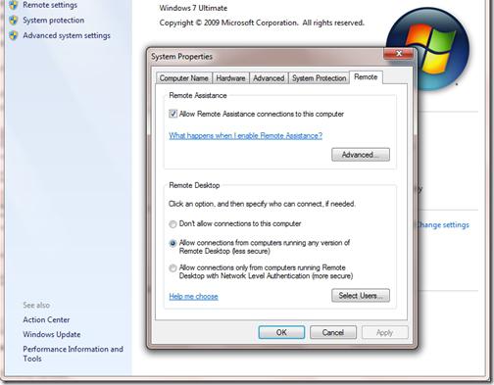Select Network Level Authentication option (more secure)
This screenshot has height=385, width=494.
point(173,268)
